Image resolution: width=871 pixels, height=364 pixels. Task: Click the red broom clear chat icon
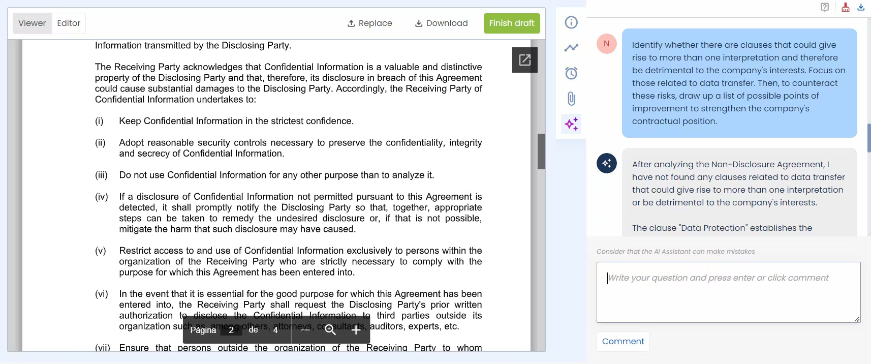pyautogui.click(x=845, y=7)
